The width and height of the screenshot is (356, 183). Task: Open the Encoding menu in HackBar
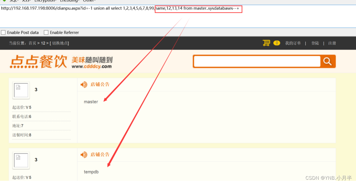click(x=70, y=1)
